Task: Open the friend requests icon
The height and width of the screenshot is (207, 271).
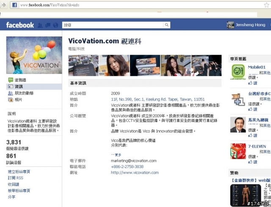Action: 40,25
